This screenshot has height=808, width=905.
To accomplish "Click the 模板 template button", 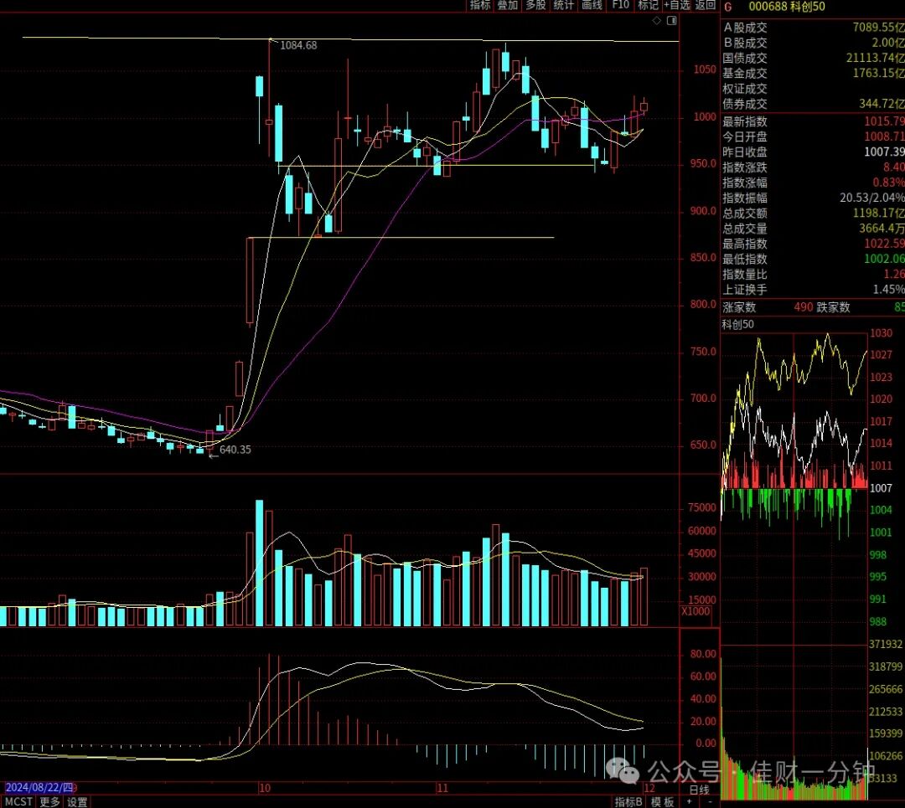I will point(662,801).
